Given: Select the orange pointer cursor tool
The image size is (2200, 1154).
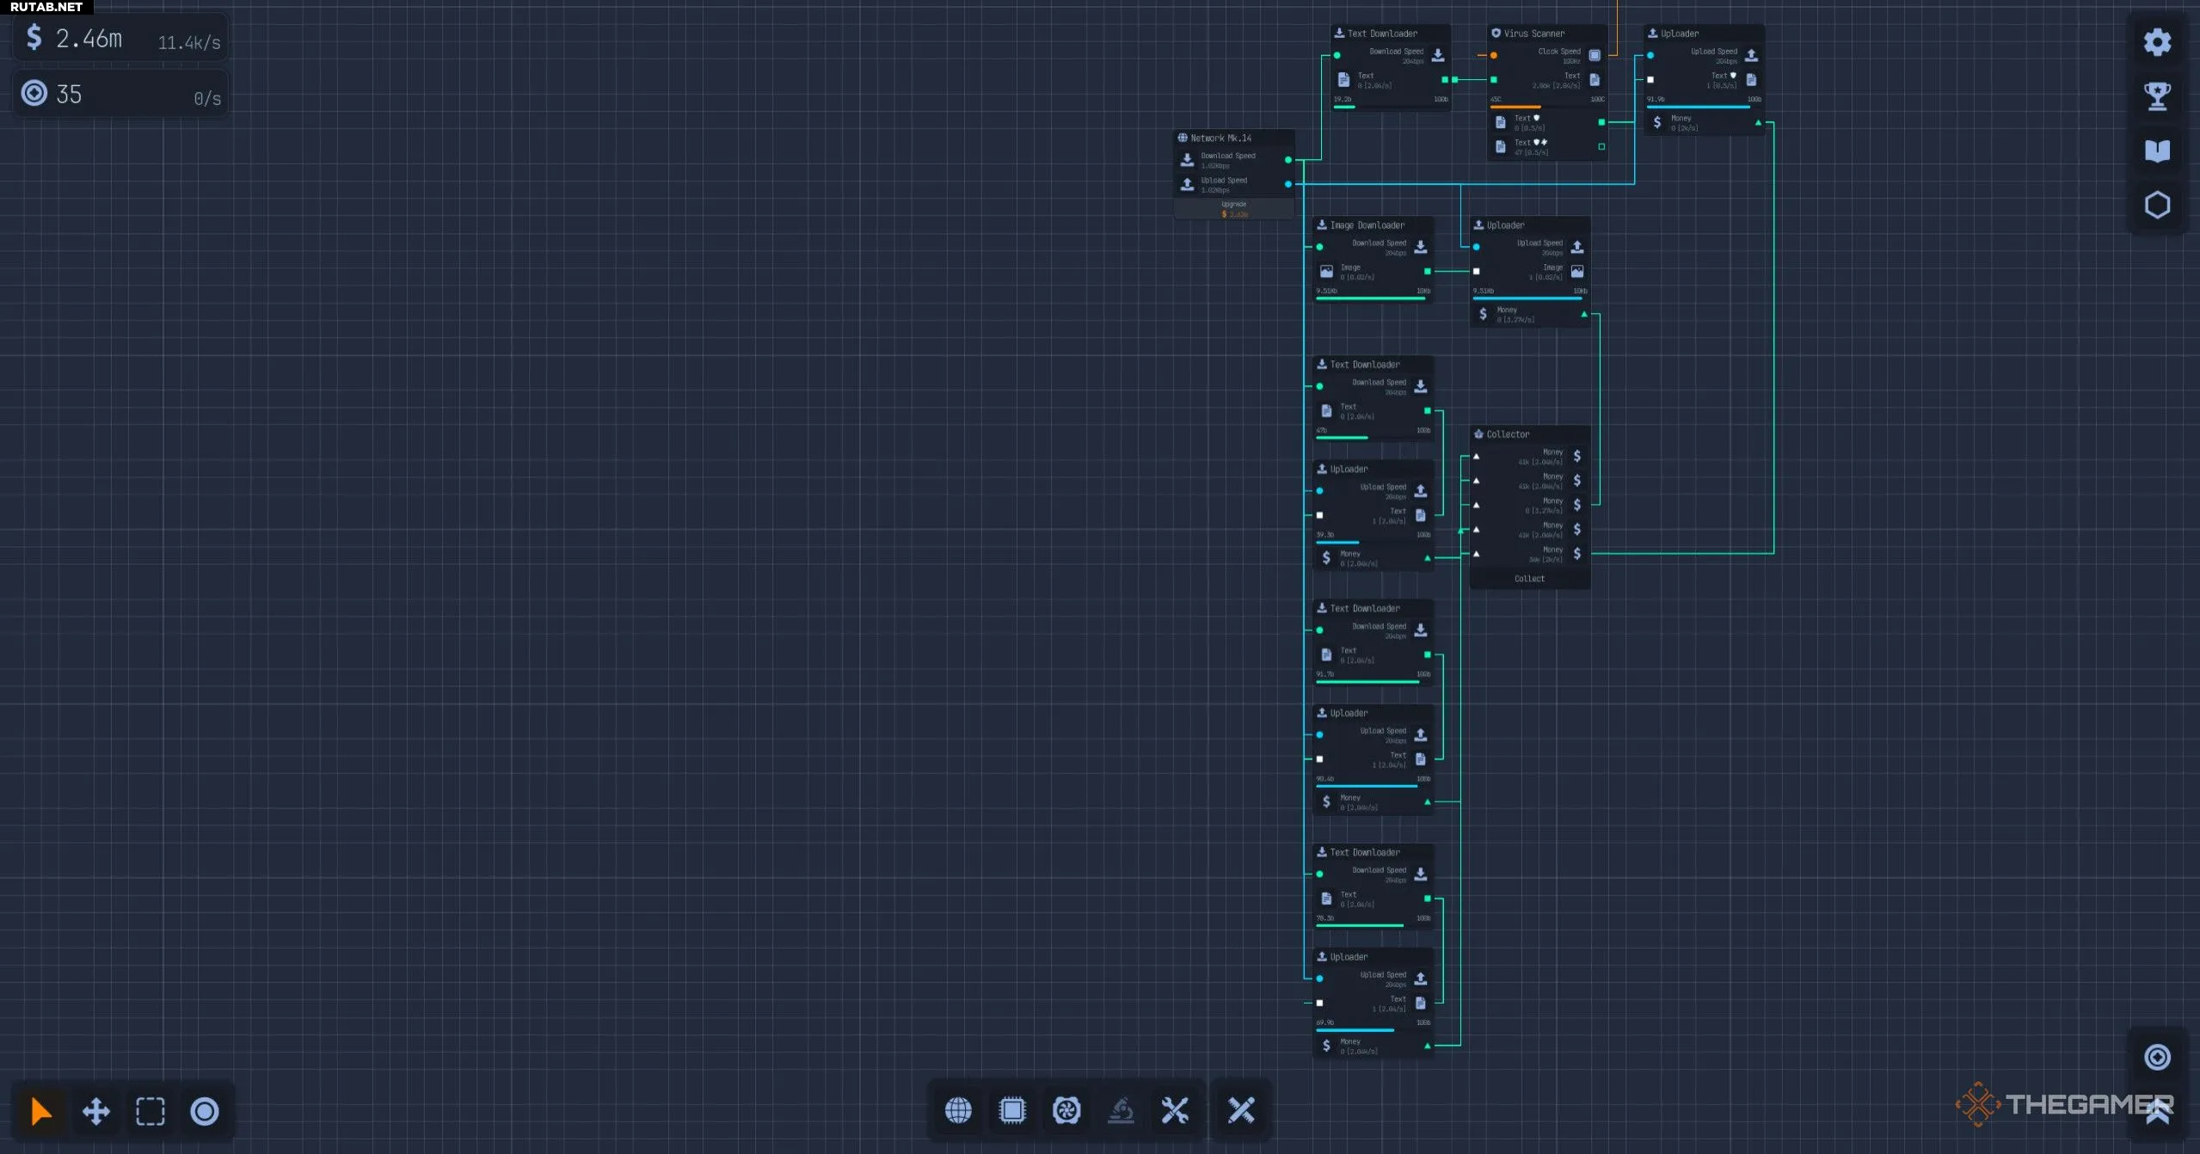Looking at the screenshot, I should point(40,1111).
